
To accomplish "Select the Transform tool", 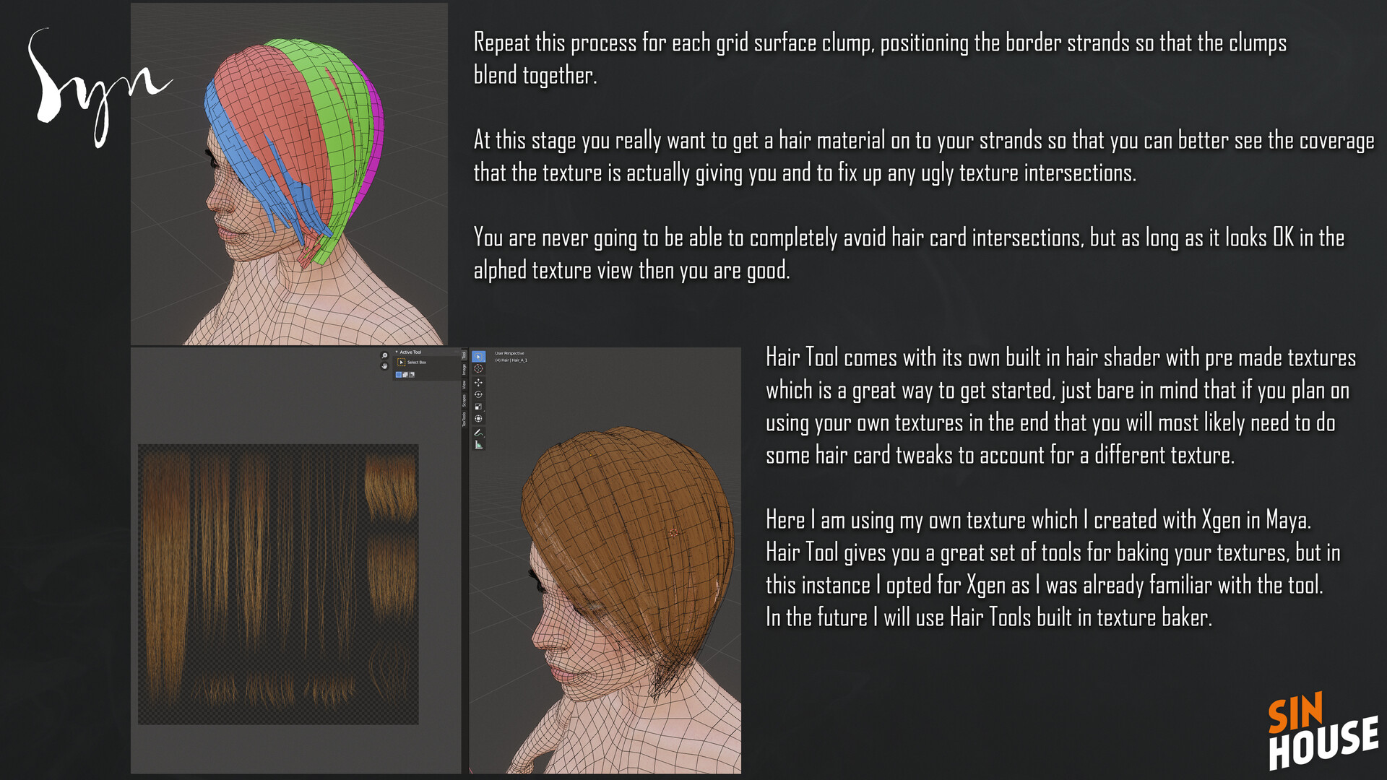I will [x=478, y=419].
